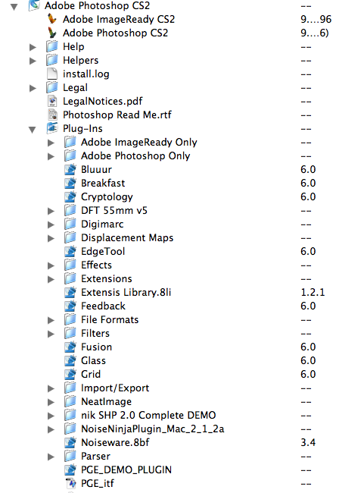
Task: Select the PGE_DEMO_PLUGIN icon
Action: pyautogui.click(x=70, y=470)
